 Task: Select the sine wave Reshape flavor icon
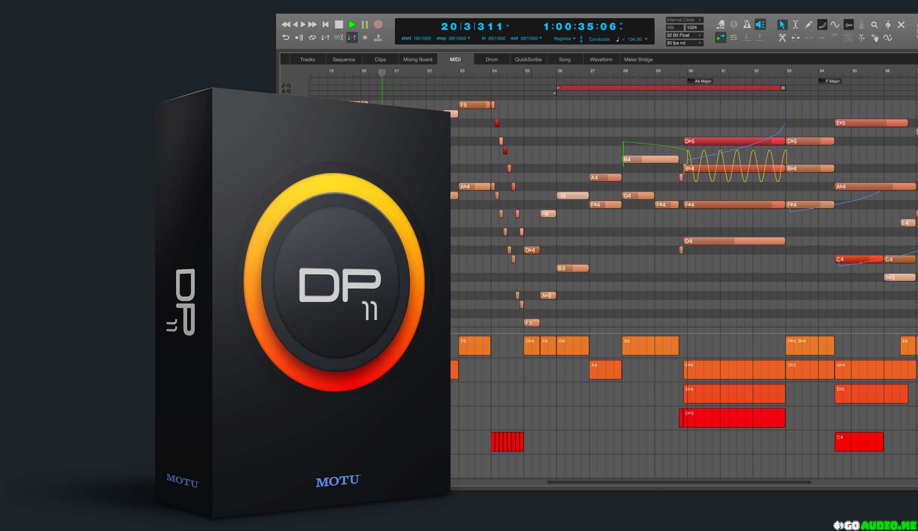coord(835,25)
